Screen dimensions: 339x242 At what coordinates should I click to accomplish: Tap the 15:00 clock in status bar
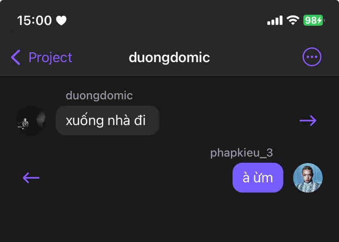click(x=34, y=20)
